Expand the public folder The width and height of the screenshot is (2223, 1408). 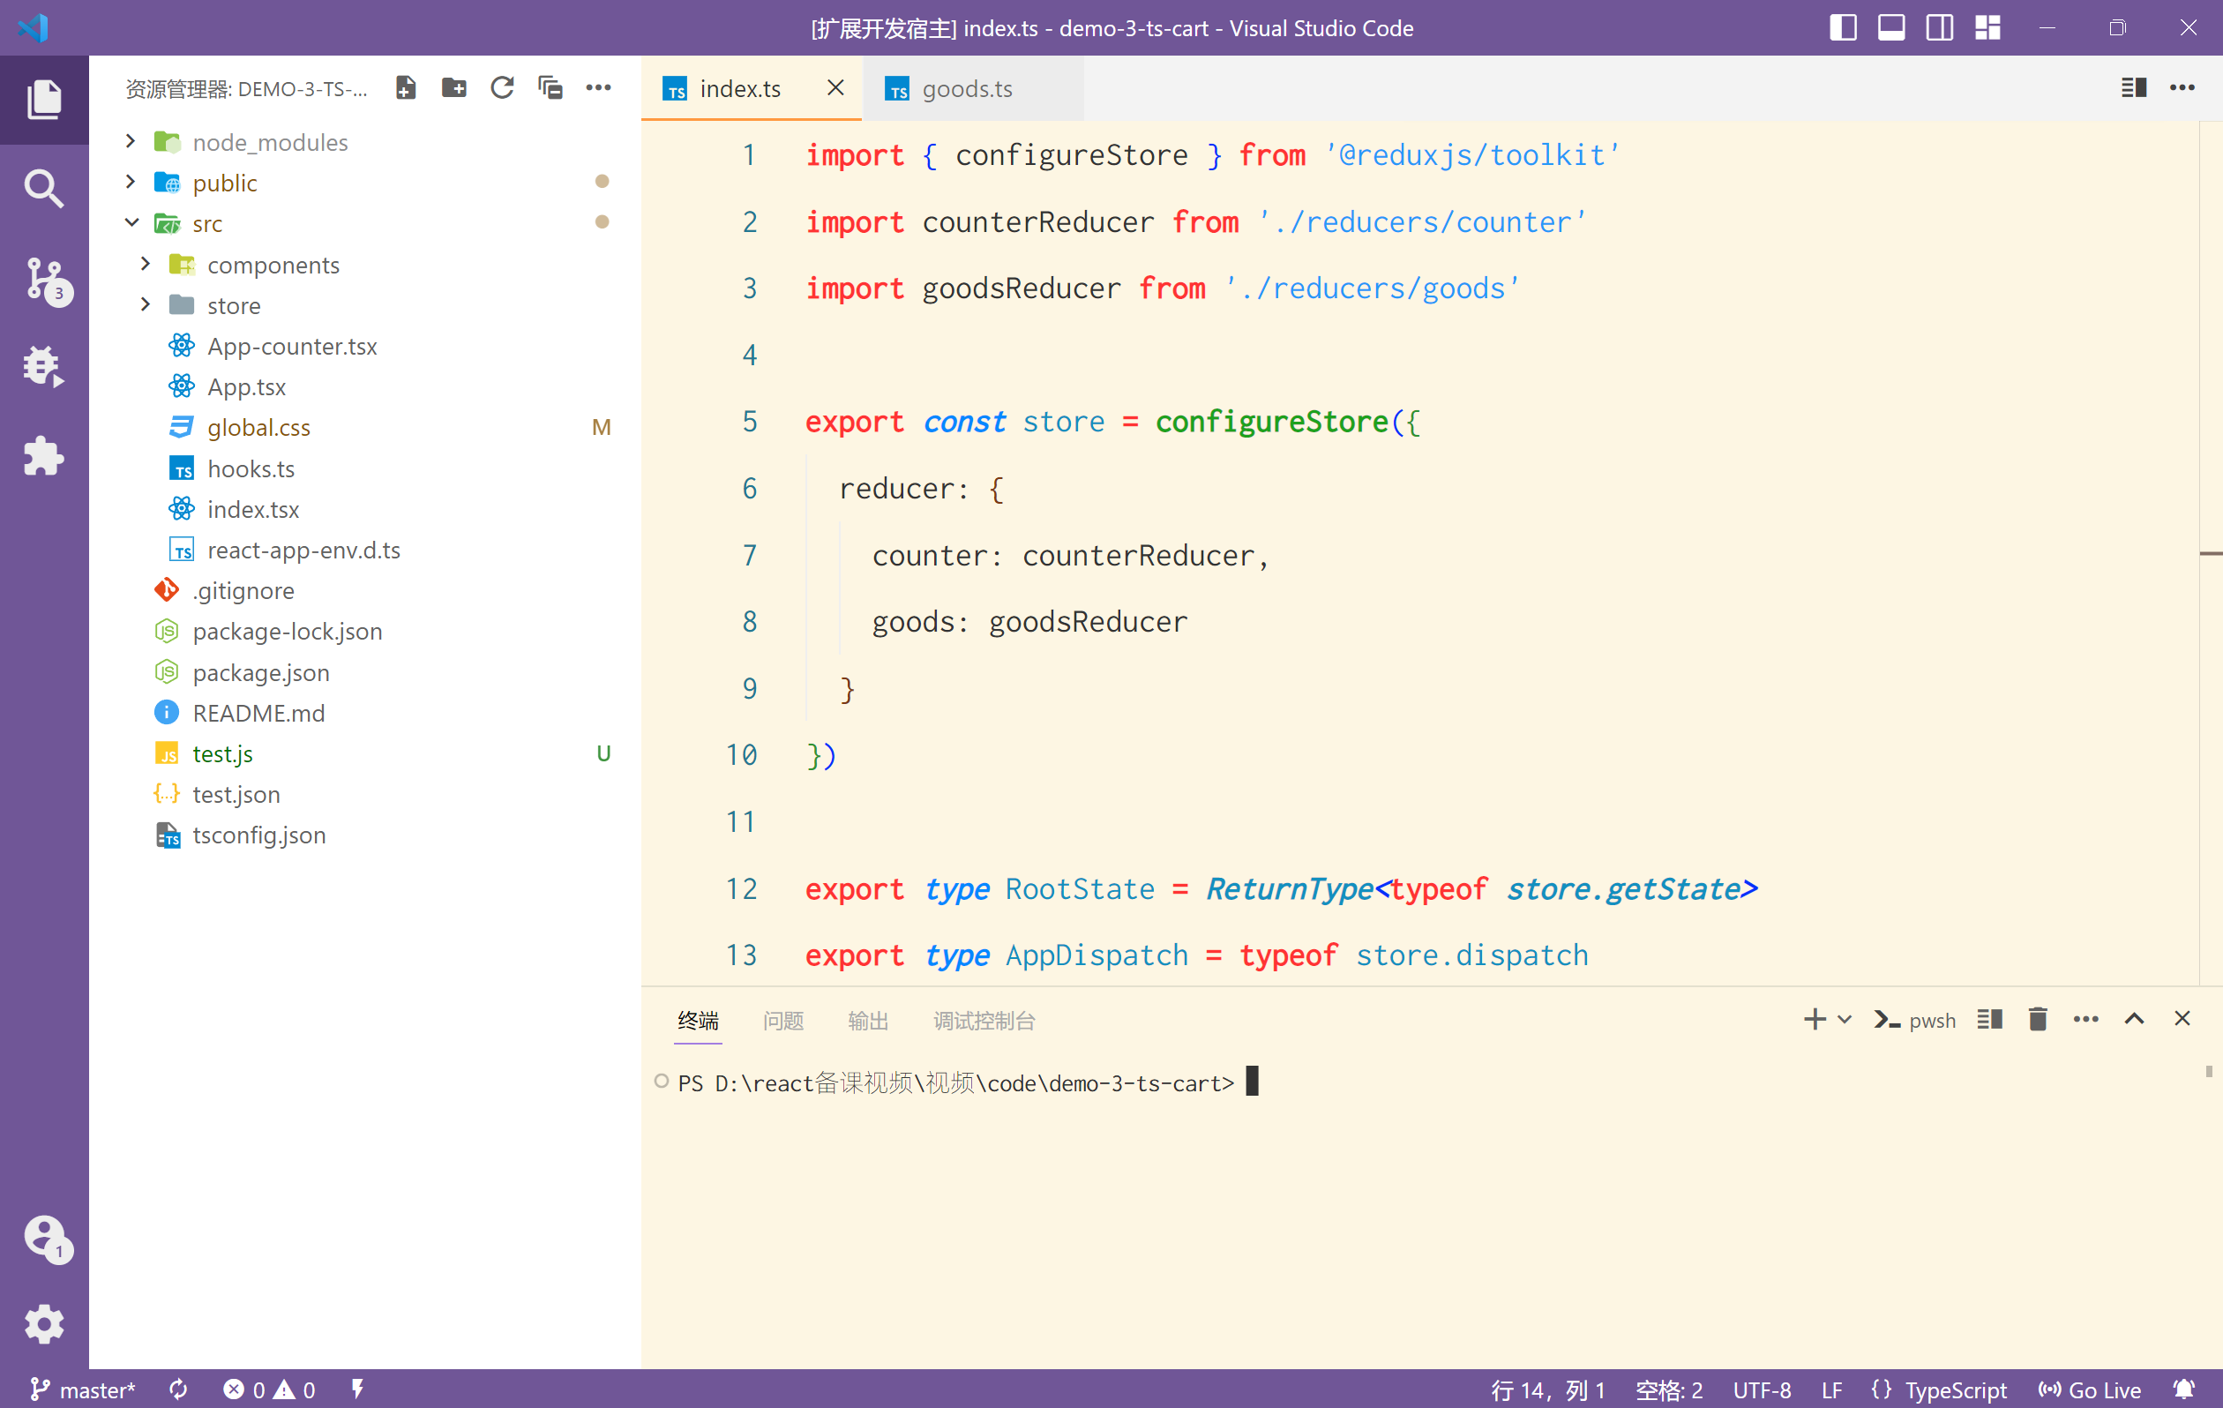click(131, 182)
